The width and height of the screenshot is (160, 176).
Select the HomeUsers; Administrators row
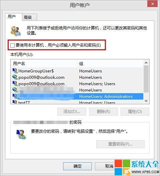coord(77,96)
